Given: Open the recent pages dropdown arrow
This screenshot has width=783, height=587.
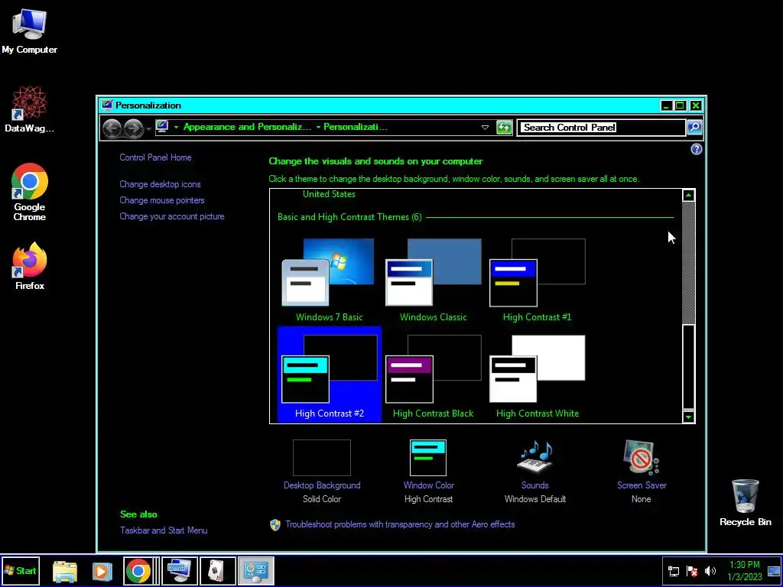Looking at the screenshot, I should point(148,128).
